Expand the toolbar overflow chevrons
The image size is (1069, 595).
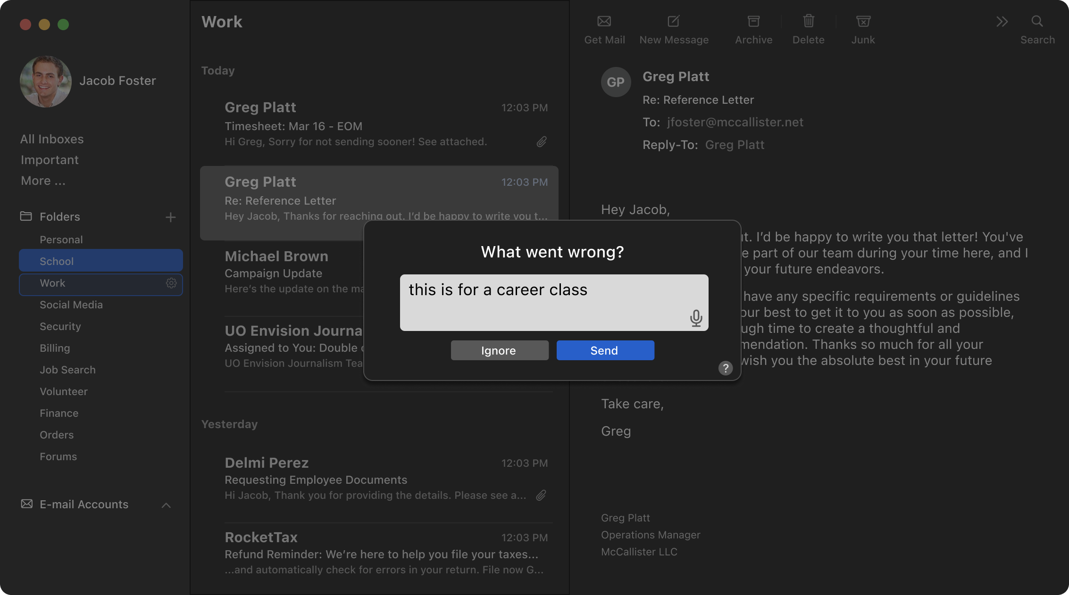1002,22
